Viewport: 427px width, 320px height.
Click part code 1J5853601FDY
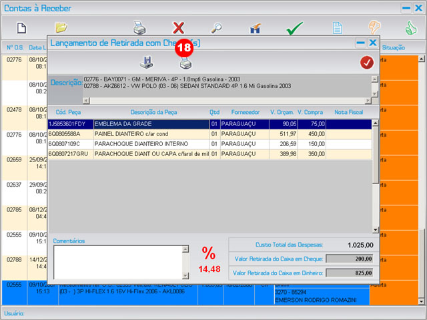tap(67, 124)
